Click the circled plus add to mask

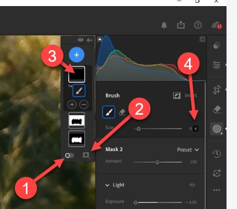click(x=72, y=105)
